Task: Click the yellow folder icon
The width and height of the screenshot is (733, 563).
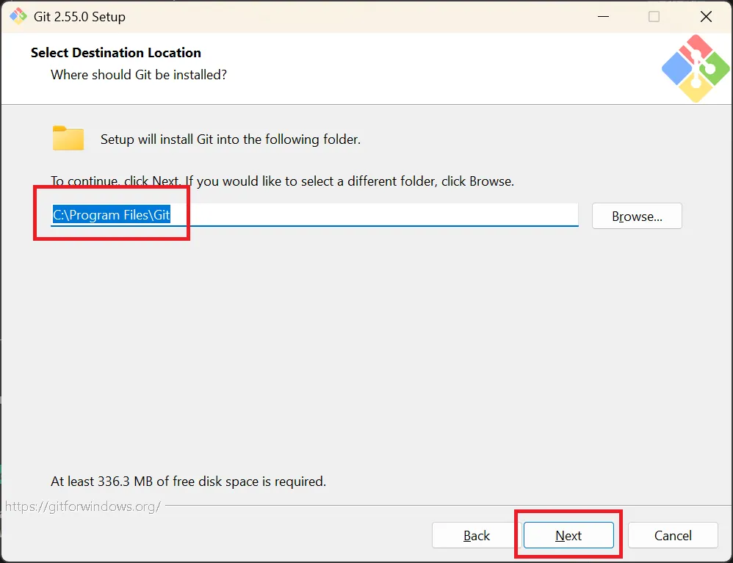Action: click(68, 138)
